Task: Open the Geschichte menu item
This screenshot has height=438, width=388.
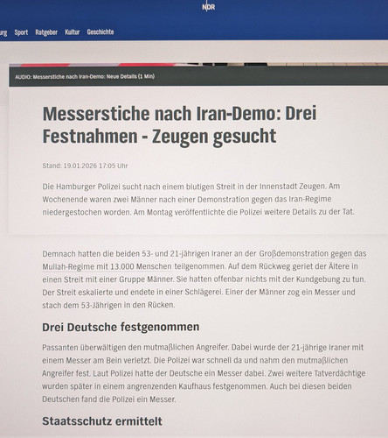Action: (100, 32)
